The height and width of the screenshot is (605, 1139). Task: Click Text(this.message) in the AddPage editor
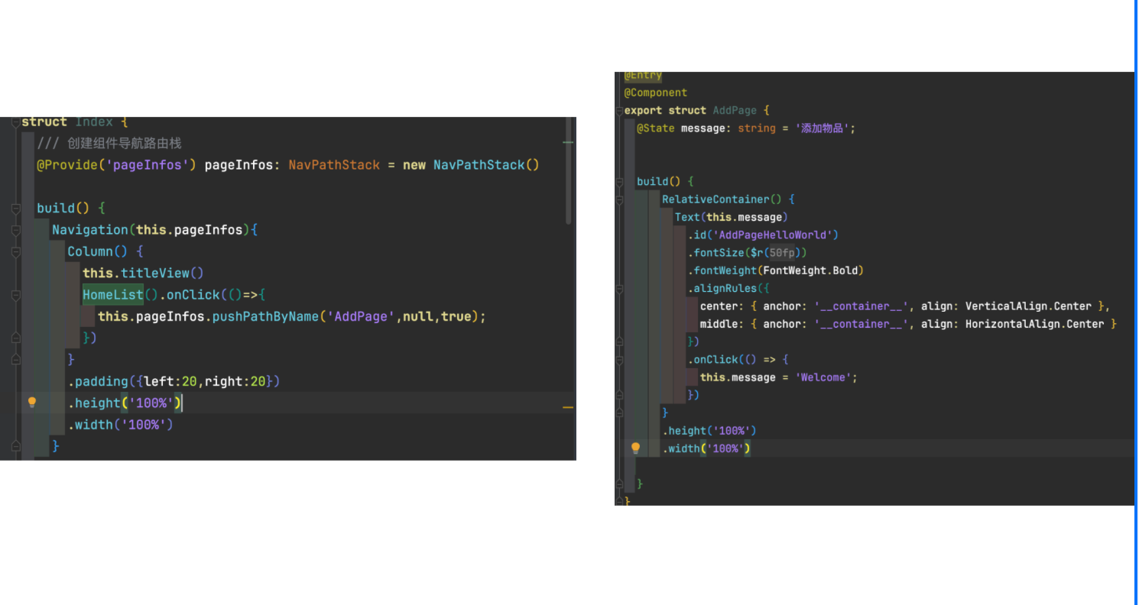click(x=732, y=217)
